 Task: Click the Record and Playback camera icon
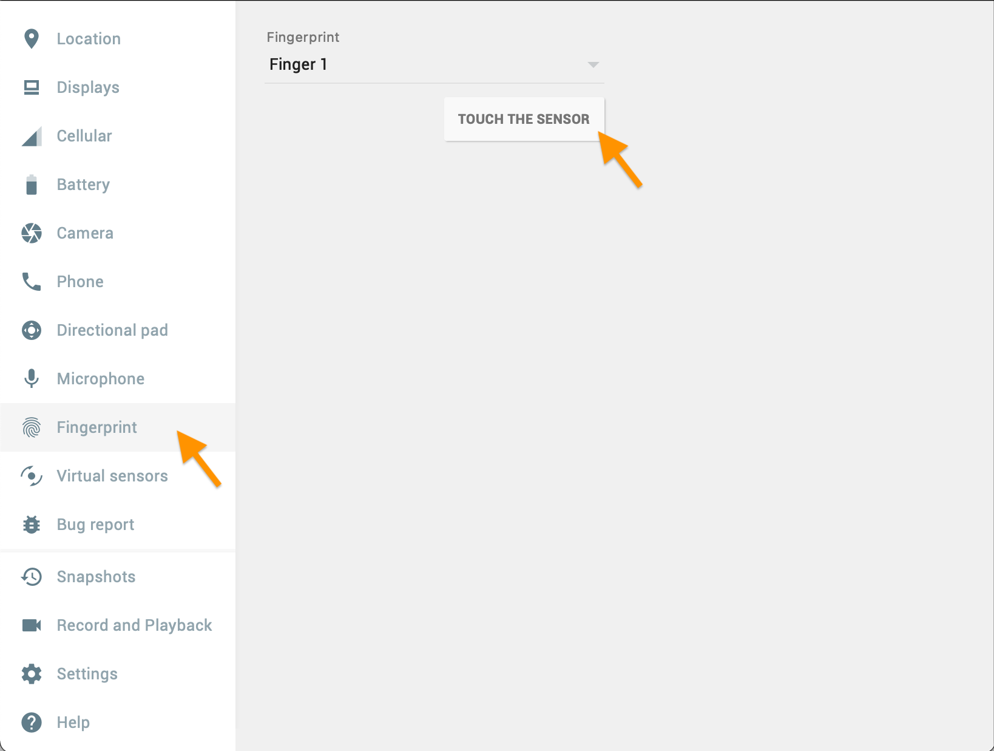[x=32, y=625]
